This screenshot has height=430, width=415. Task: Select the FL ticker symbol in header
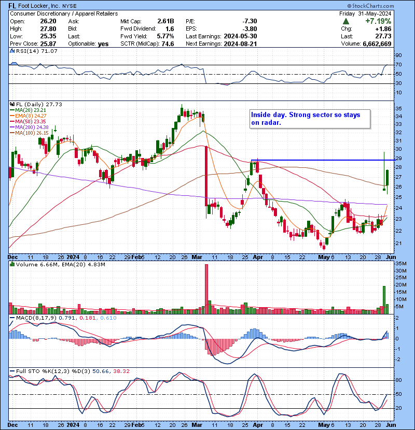[12, 6]
